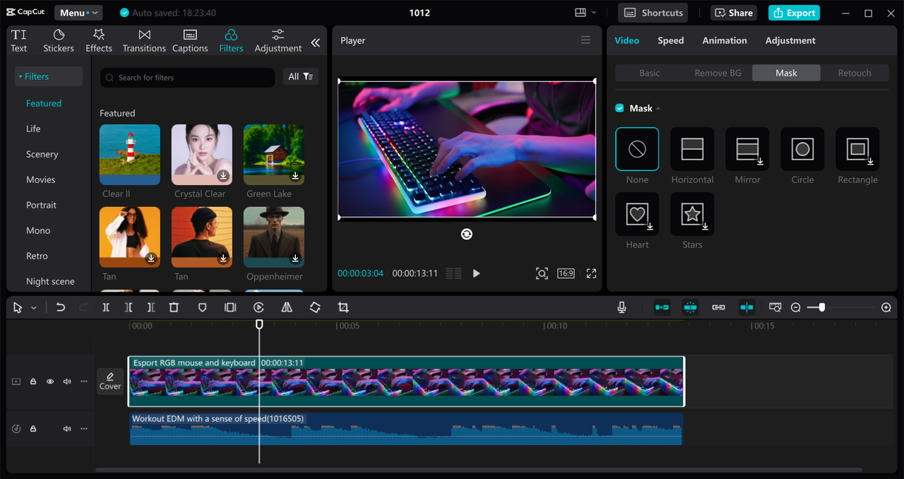The height and width of the screenshot is (479, 904).
Task: Apply the Circle mask
Action: tap(802, 149)
